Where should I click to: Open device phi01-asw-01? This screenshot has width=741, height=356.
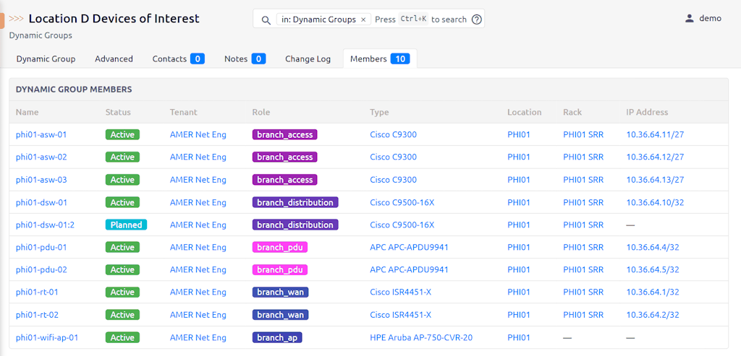click(x=41, y=134)
